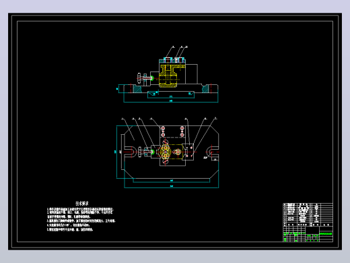Click the technical requirements notes paragraph

coord(81,219)
